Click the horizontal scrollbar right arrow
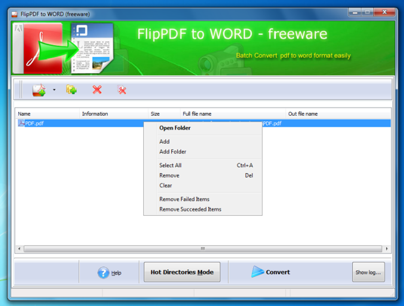Screen dimensions: 404x306 click(x=387, y=249)
